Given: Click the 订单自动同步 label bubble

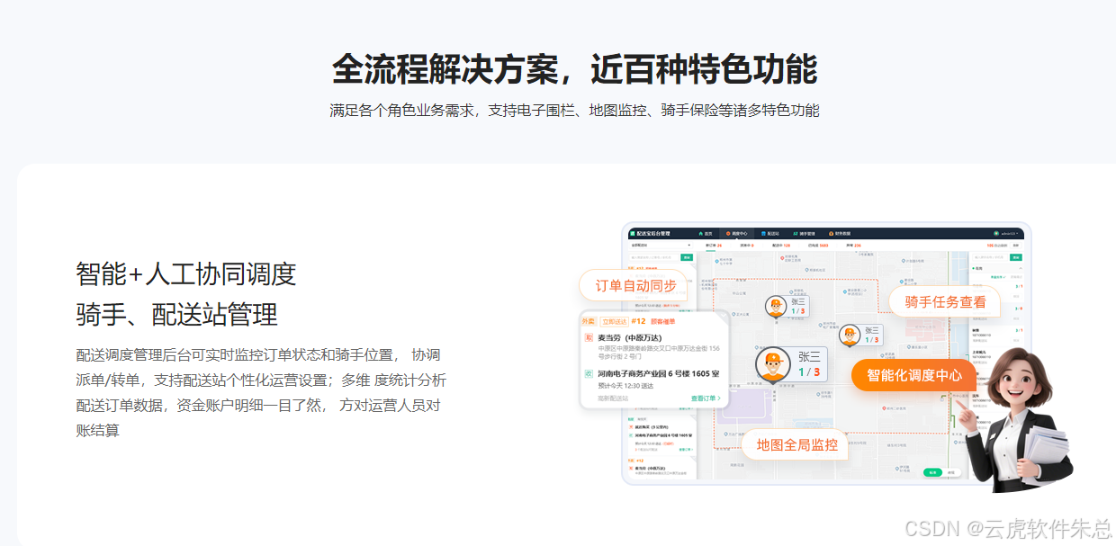Looking at the screenshot, I should coord(635,285).
